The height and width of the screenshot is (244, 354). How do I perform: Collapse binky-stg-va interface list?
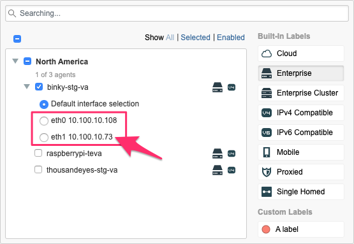pyautogui.click(x=27, y=87)
